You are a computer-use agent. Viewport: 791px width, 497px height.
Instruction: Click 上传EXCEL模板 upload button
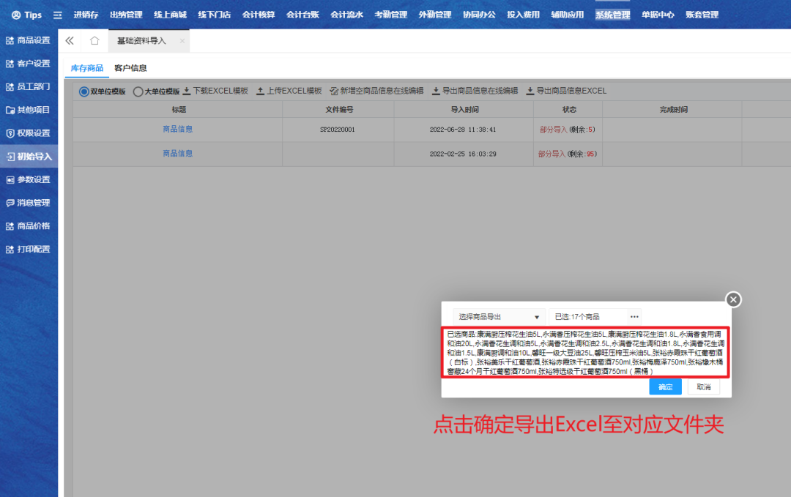(289, 91)
